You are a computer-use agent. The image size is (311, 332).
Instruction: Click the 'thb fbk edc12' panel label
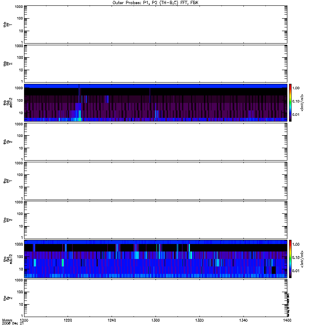(x=8, y=103)
